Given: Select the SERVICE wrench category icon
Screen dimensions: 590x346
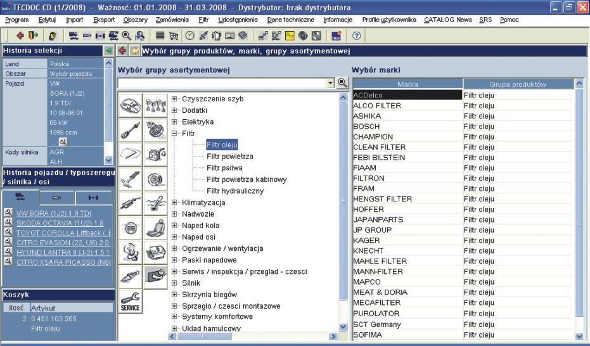Looking at the screenshot, I should pos(131,302).
